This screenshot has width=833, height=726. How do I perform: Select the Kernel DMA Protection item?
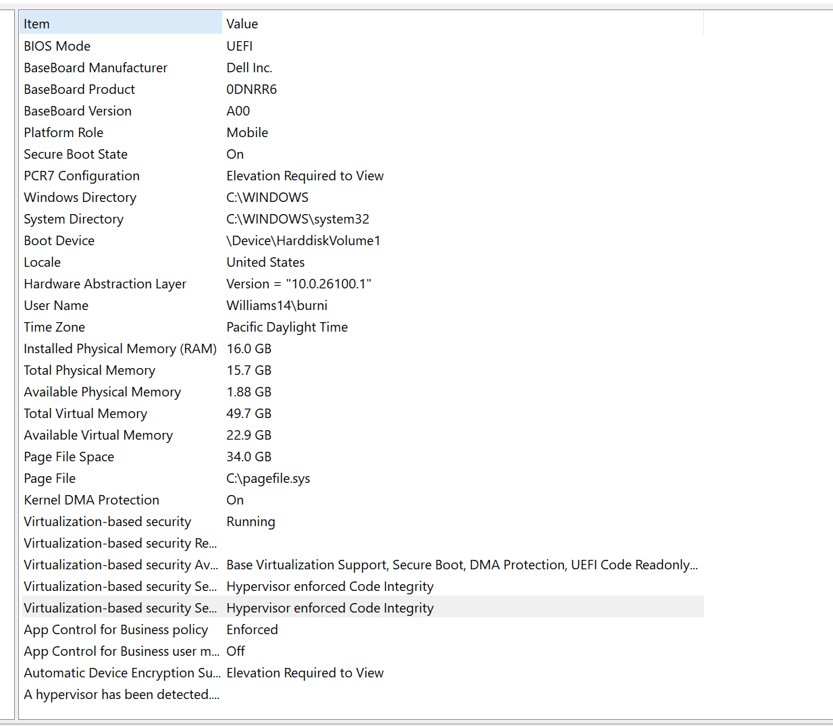[91, 500]
